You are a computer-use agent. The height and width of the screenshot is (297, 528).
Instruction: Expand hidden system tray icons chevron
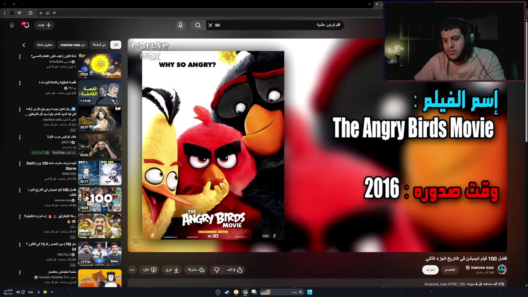[52, 292]
